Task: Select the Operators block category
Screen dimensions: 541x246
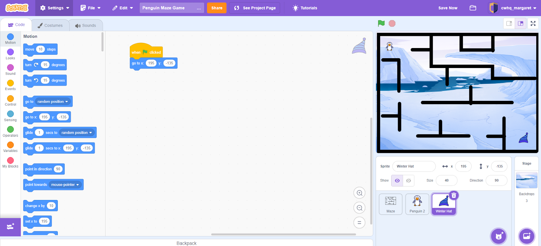Action: tap(10, 132)
